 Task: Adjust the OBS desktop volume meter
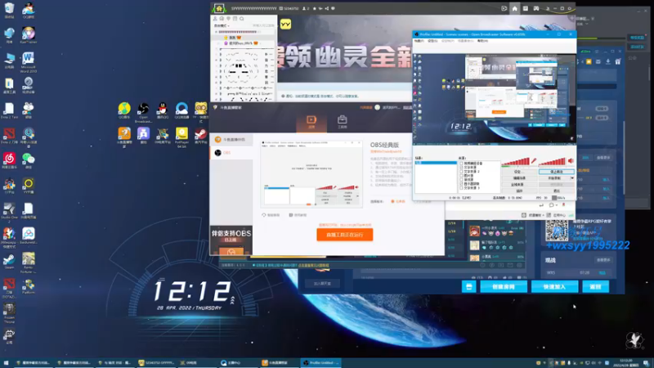552,161
